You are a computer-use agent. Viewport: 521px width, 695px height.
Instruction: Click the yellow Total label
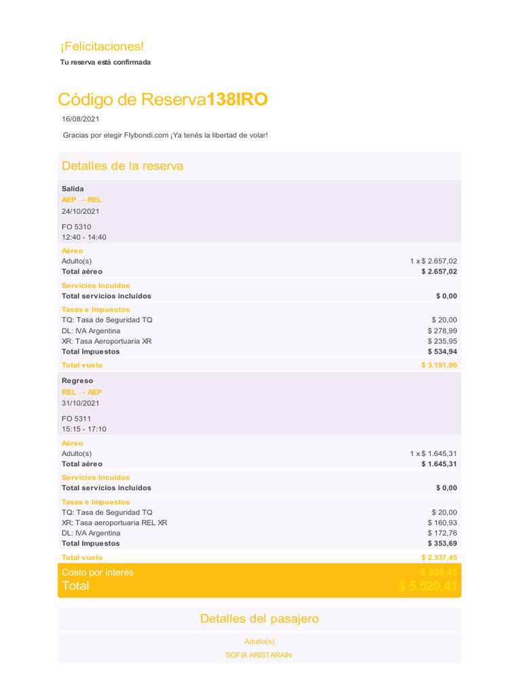click(75, 586)
